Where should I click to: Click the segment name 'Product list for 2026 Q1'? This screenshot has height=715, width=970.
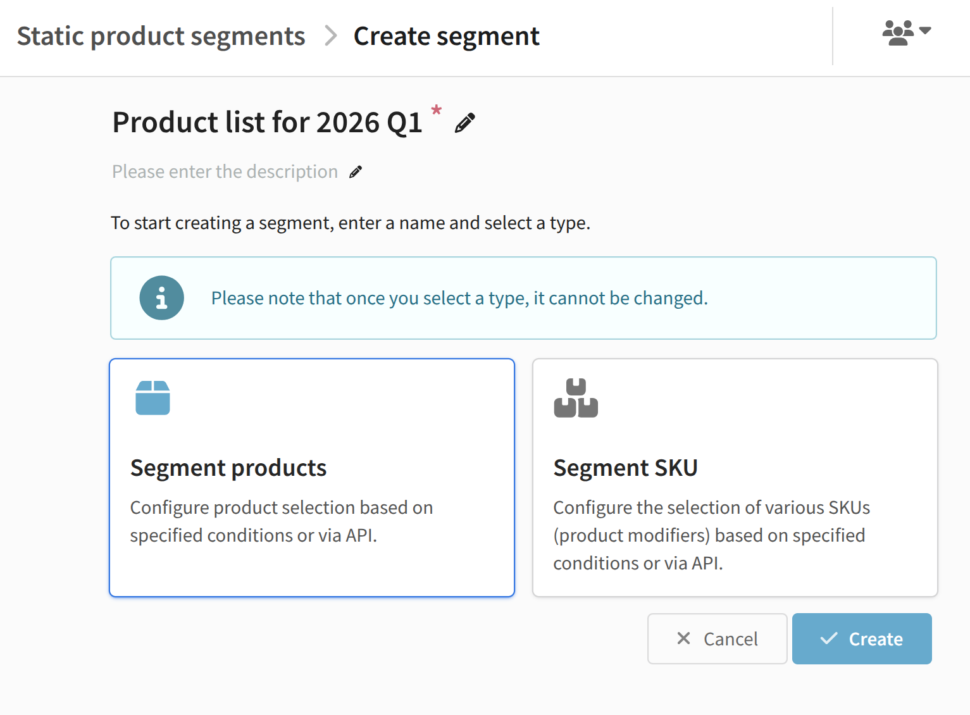point(267,122)
